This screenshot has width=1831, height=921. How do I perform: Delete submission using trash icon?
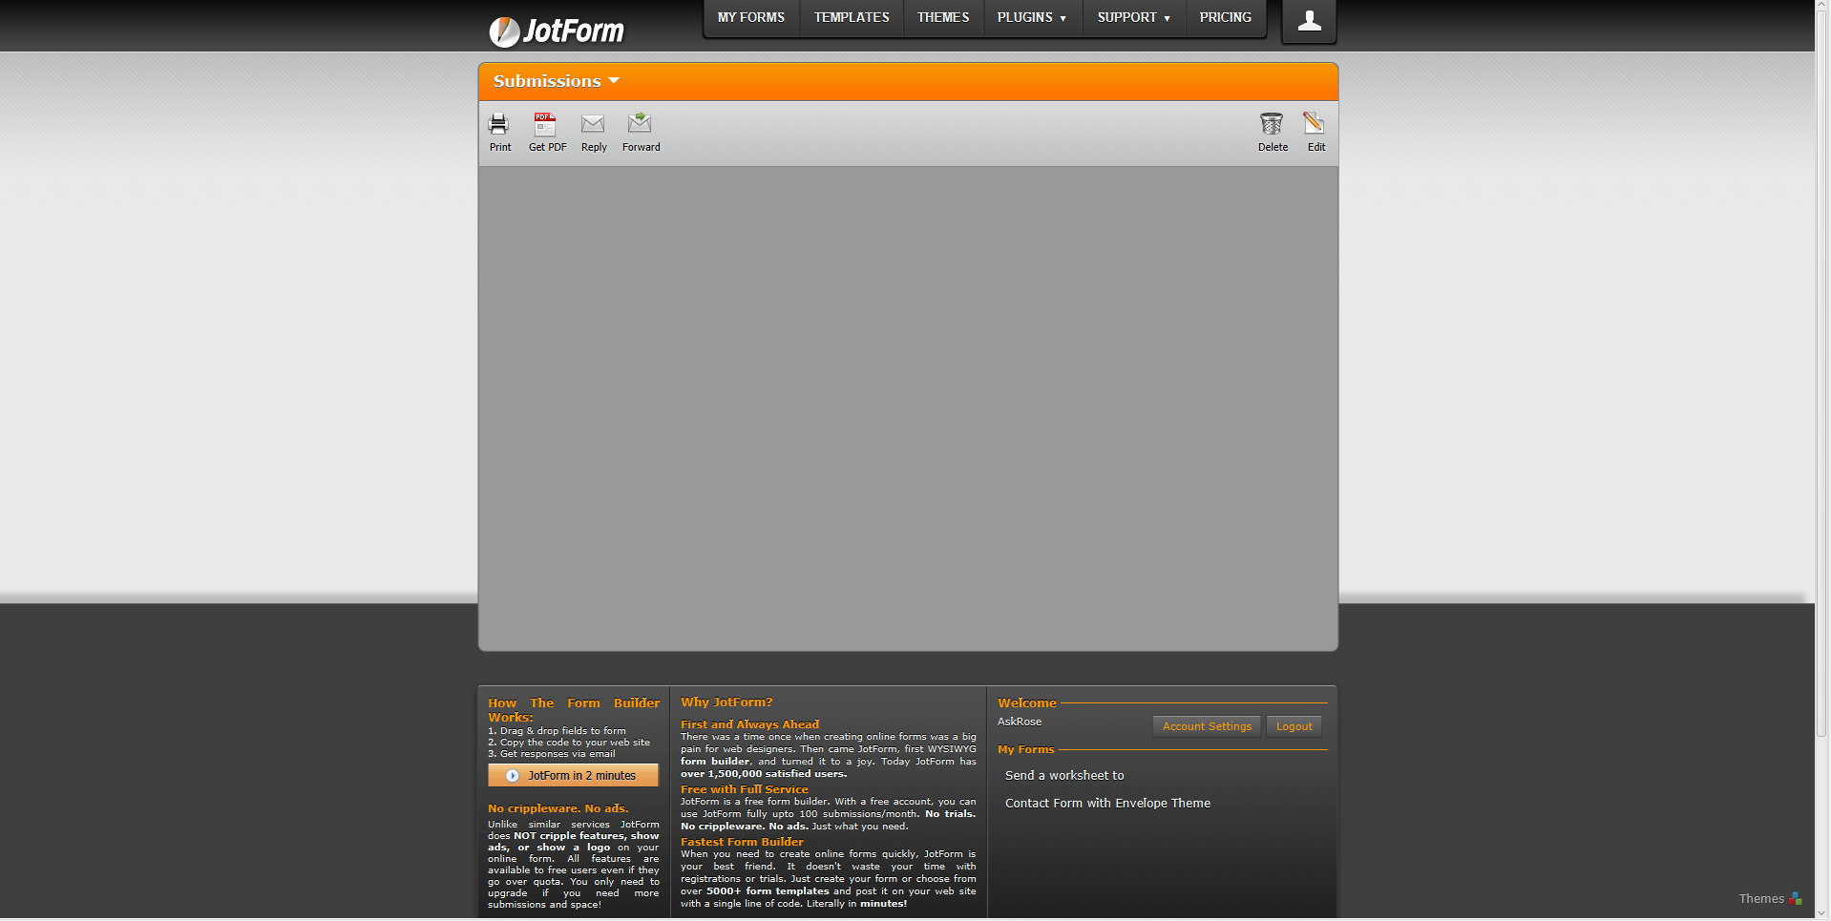point(1272,124)
